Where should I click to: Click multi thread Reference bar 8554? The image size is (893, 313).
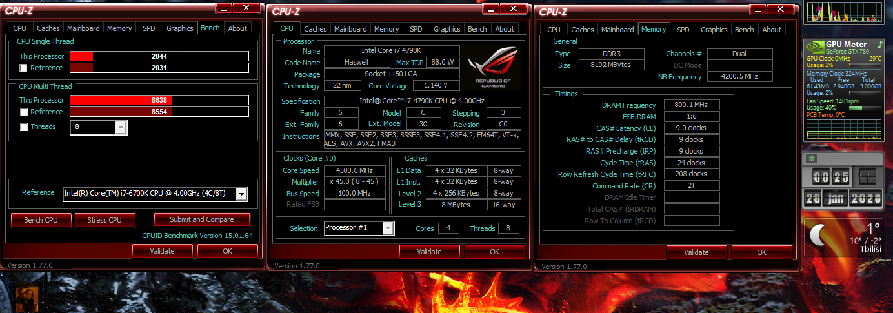(159, 112)
